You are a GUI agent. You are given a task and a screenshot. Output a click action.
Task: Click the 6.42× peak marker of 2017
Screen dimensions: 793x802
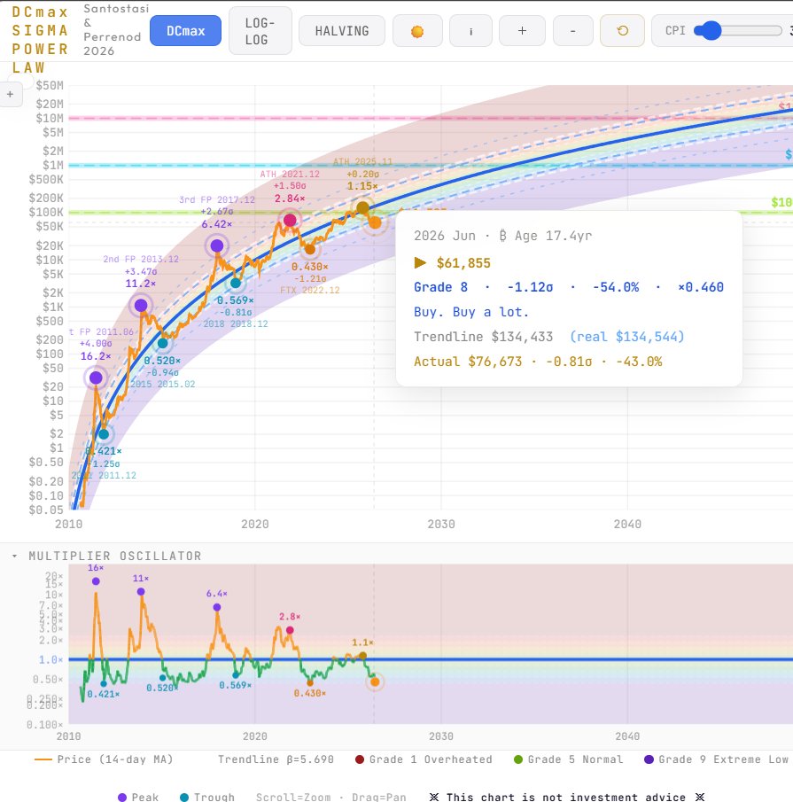coord(217,245)
